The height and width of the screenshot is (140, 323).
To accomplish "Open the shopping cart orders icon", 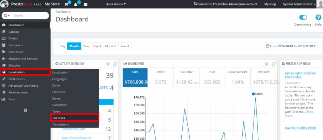I will (66, 4).
